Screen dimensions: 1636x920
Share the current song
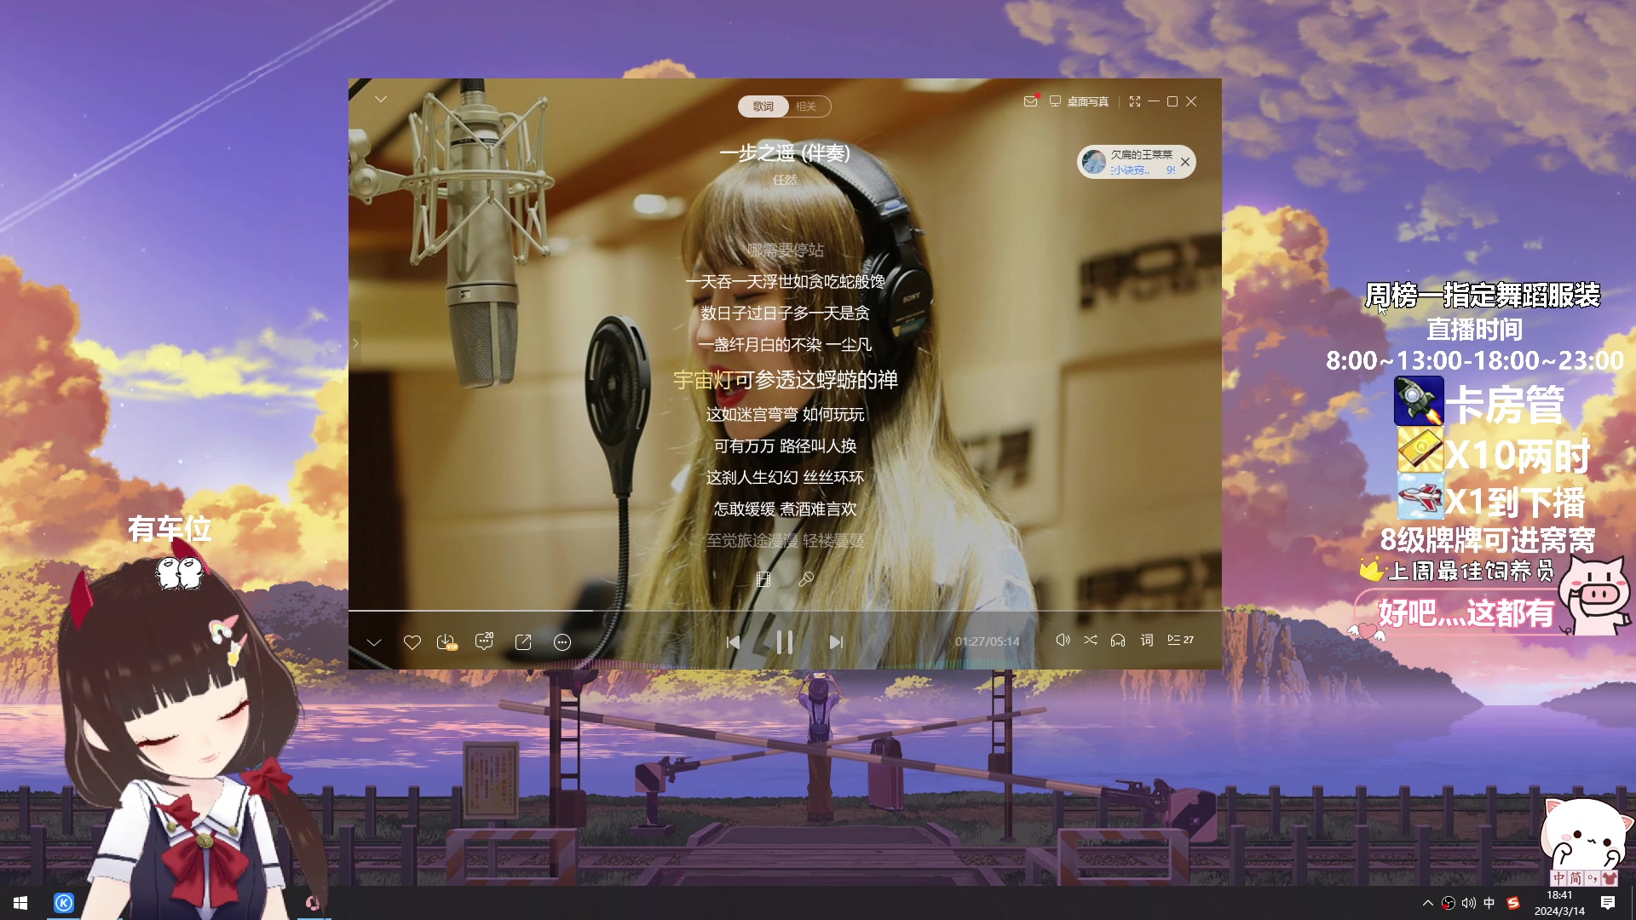[x=523, y=642]
